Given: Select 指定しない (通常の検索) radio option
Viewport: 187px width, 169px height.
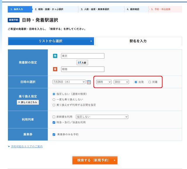Looking at the screenshot, I should click(x=54, y=94).
